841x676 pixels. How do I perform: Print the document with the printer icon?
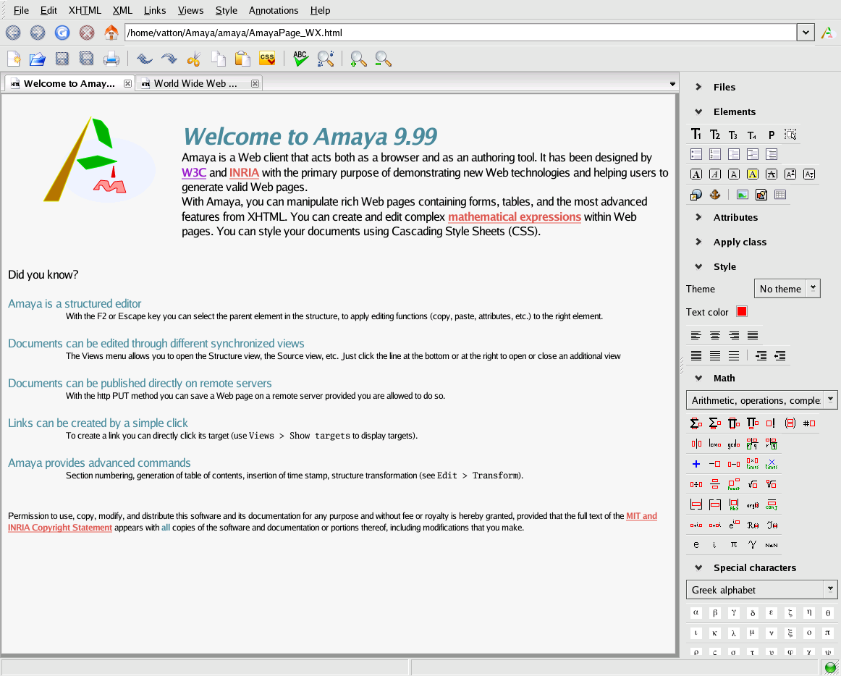pyautogui.click(x=111, y=59)
